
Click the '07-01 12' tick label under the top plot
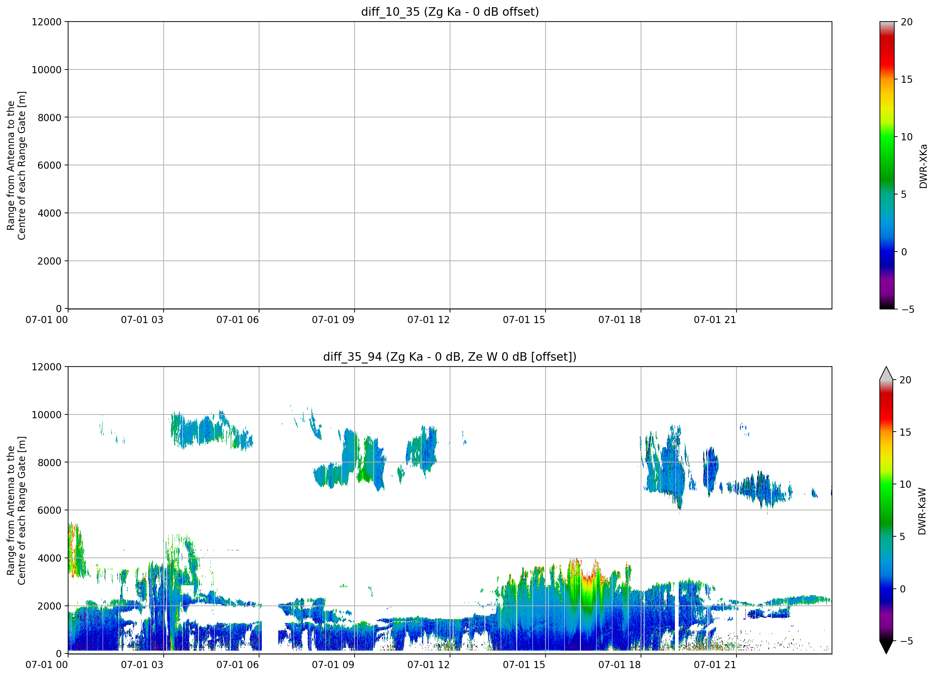click(x=428, y=320)
